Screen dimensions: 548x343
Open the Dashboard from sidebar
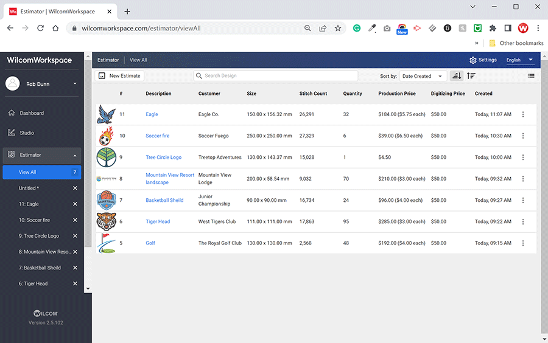click(32, 113)
